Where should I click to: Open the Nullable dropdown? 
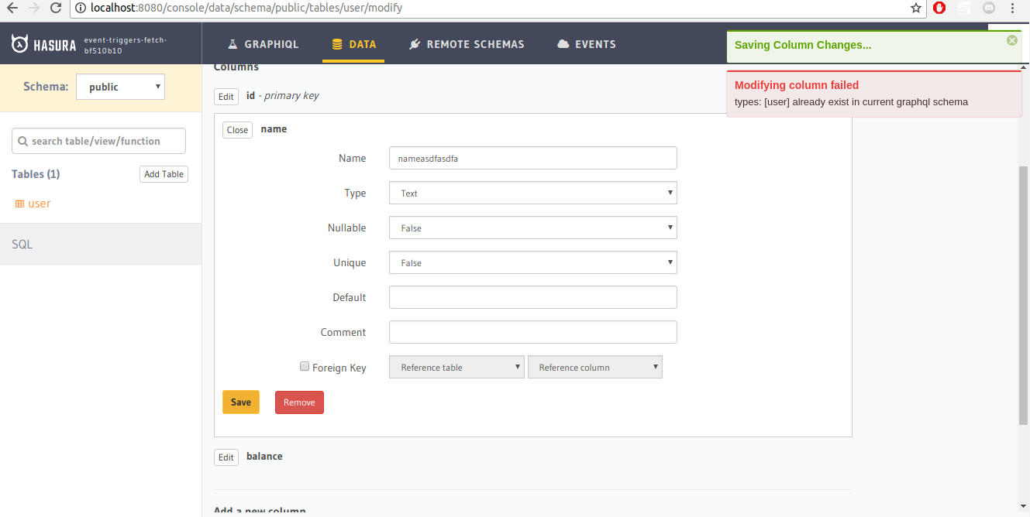[532, 228]
